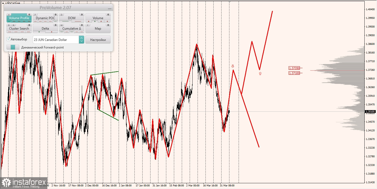Click 1.31430 on the price axis
This screenshot has width=377, height=189.
pyautogui.click(x=370, y=182)
